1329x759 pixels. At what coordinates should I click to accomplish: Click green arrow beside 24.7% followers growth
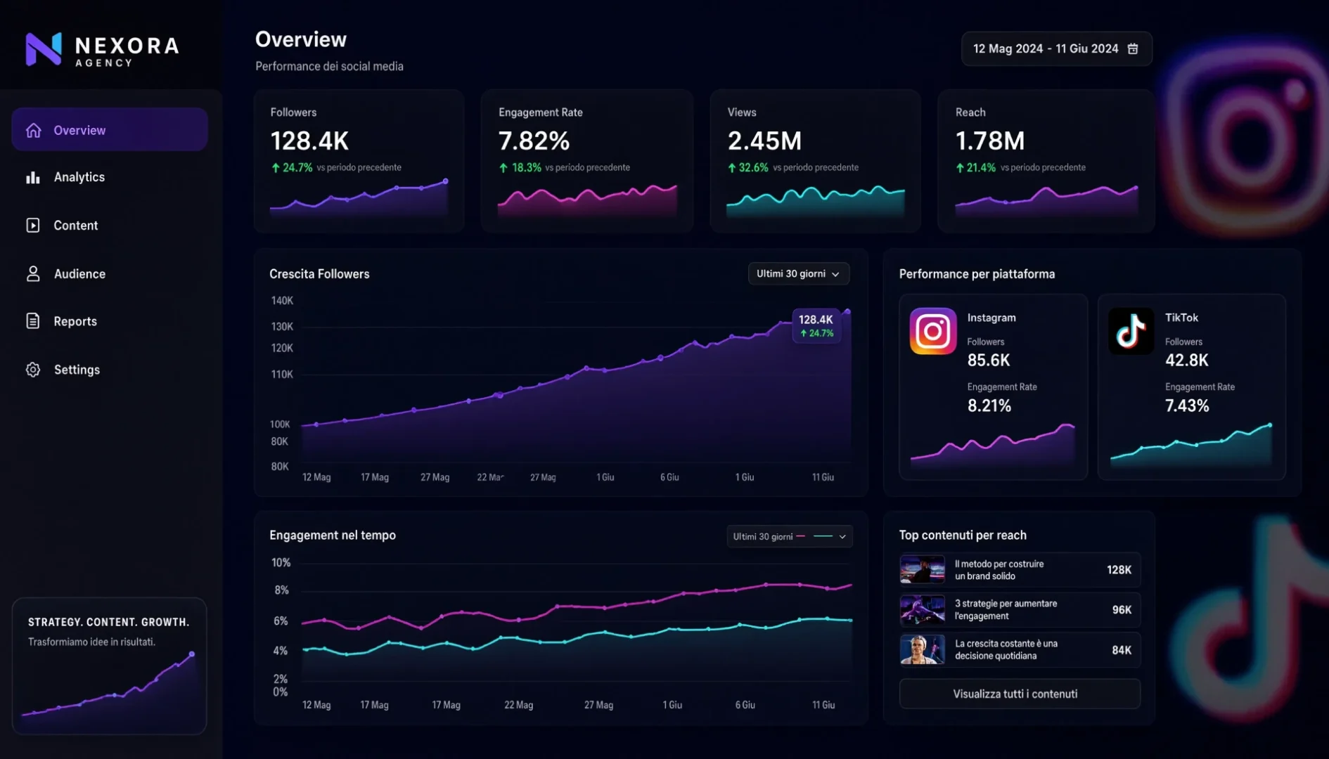click(276, 168)
